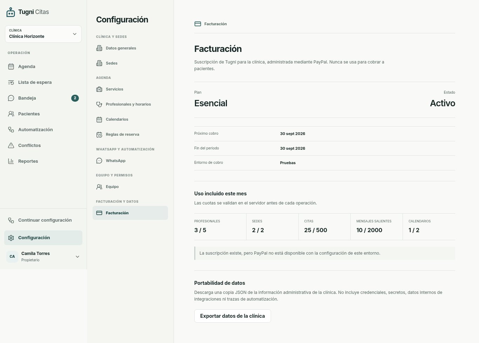Click the Servicios medical kit icon

pos(99,89)
